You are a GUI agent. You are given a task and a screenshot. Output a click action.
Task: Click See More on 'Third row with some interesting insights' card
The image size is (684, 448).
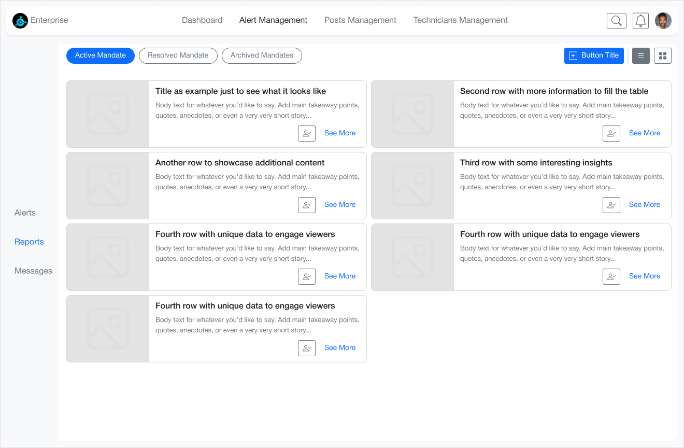[645, 205]
